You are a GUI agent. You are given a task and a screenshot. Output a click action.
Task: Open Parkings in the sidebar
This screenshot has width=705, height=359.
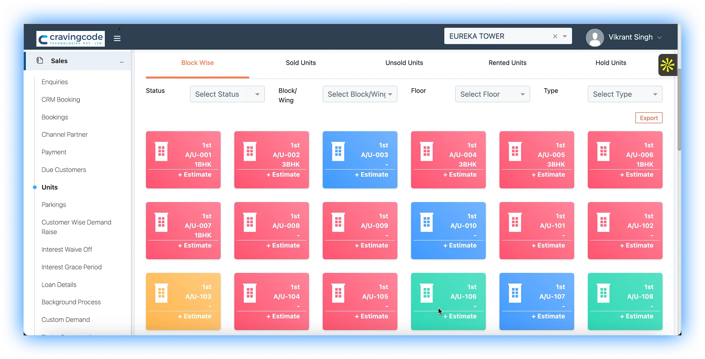pos(54,205)
